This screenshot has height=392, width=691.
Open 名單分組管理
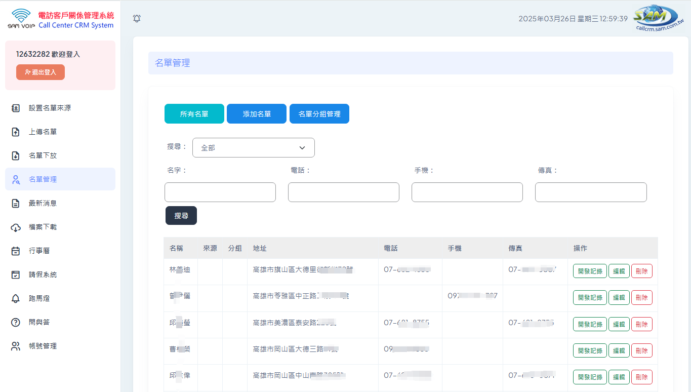319,113
